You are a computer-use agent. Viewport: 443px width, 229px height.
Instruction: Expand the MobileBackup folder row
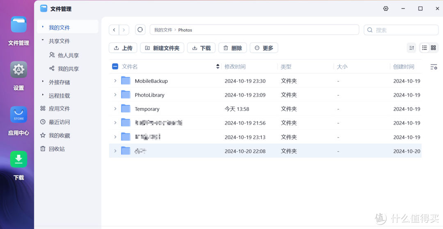115,81
